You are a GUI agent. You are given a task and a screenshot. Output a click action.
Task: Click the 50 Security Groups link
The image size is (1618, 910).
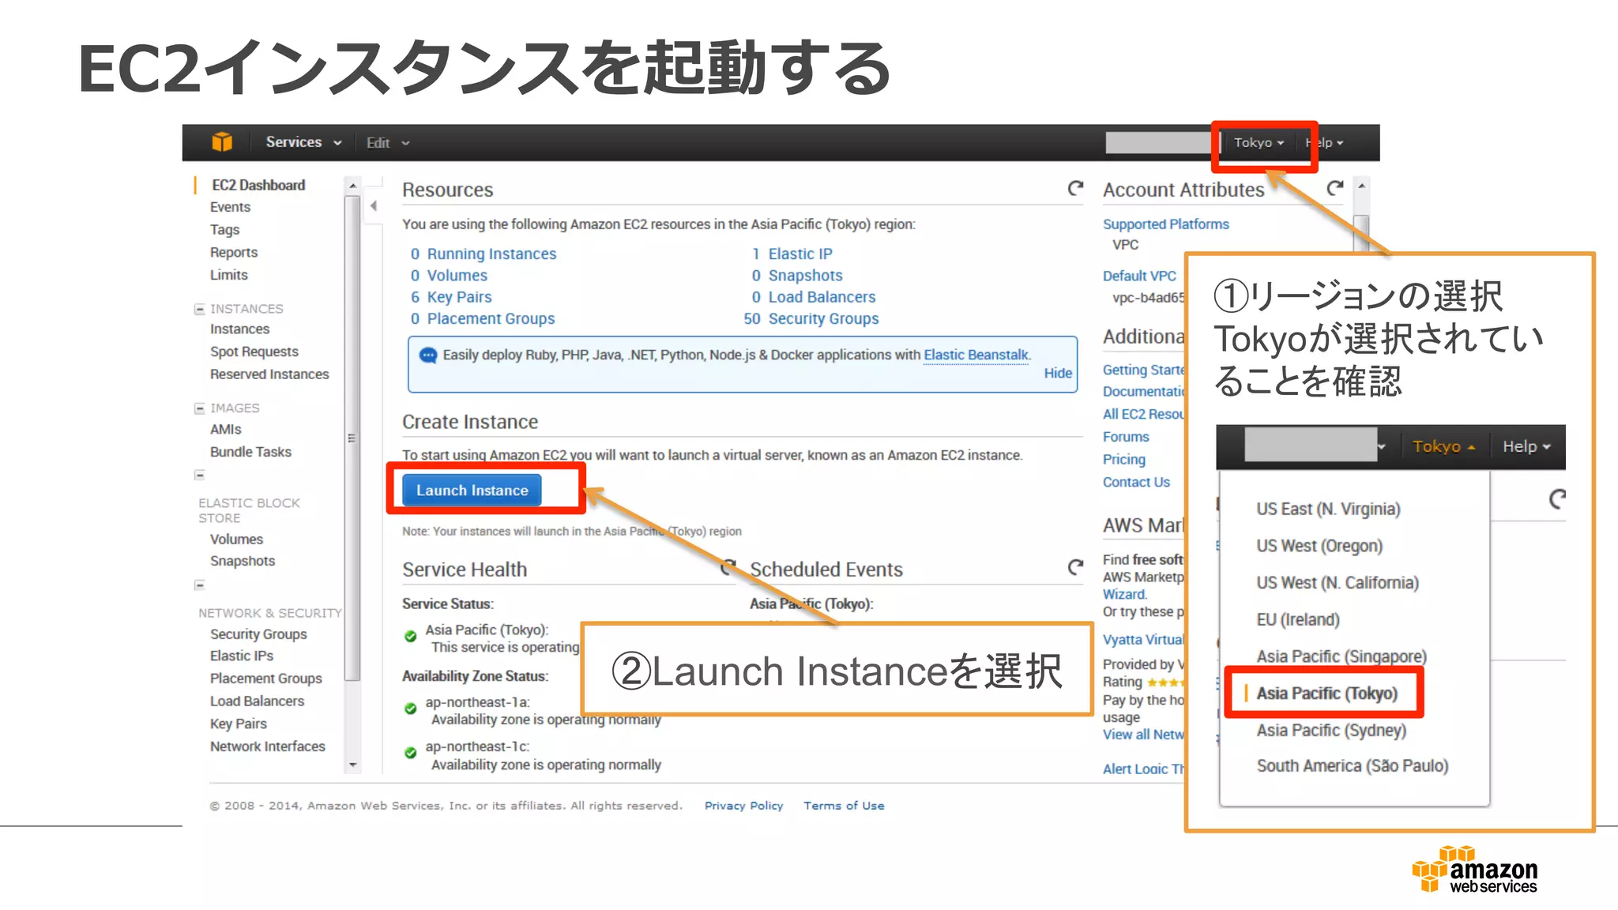click(x=811, y=318)
